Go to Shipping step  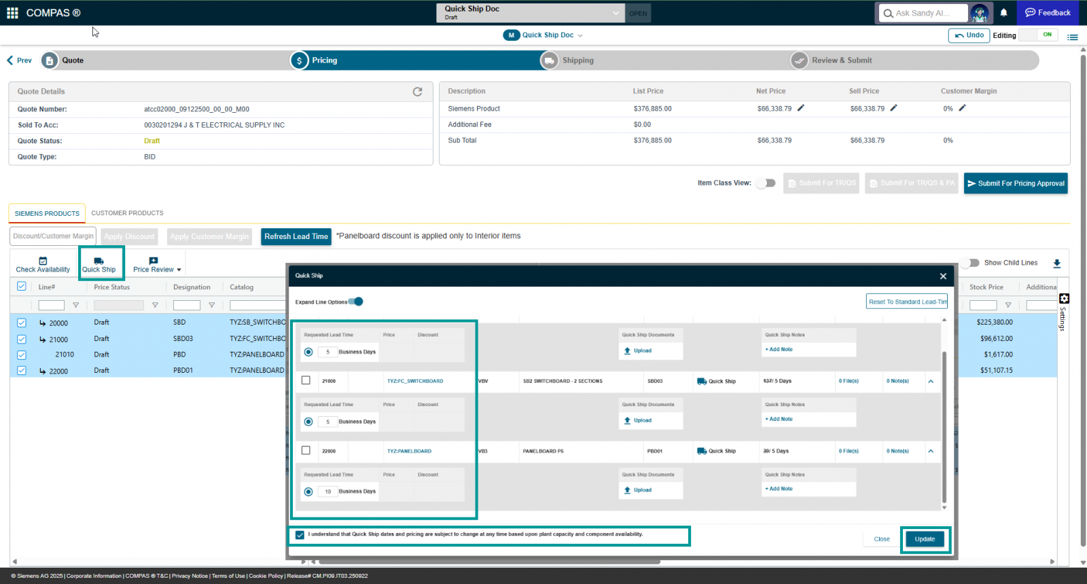(577, 60)
